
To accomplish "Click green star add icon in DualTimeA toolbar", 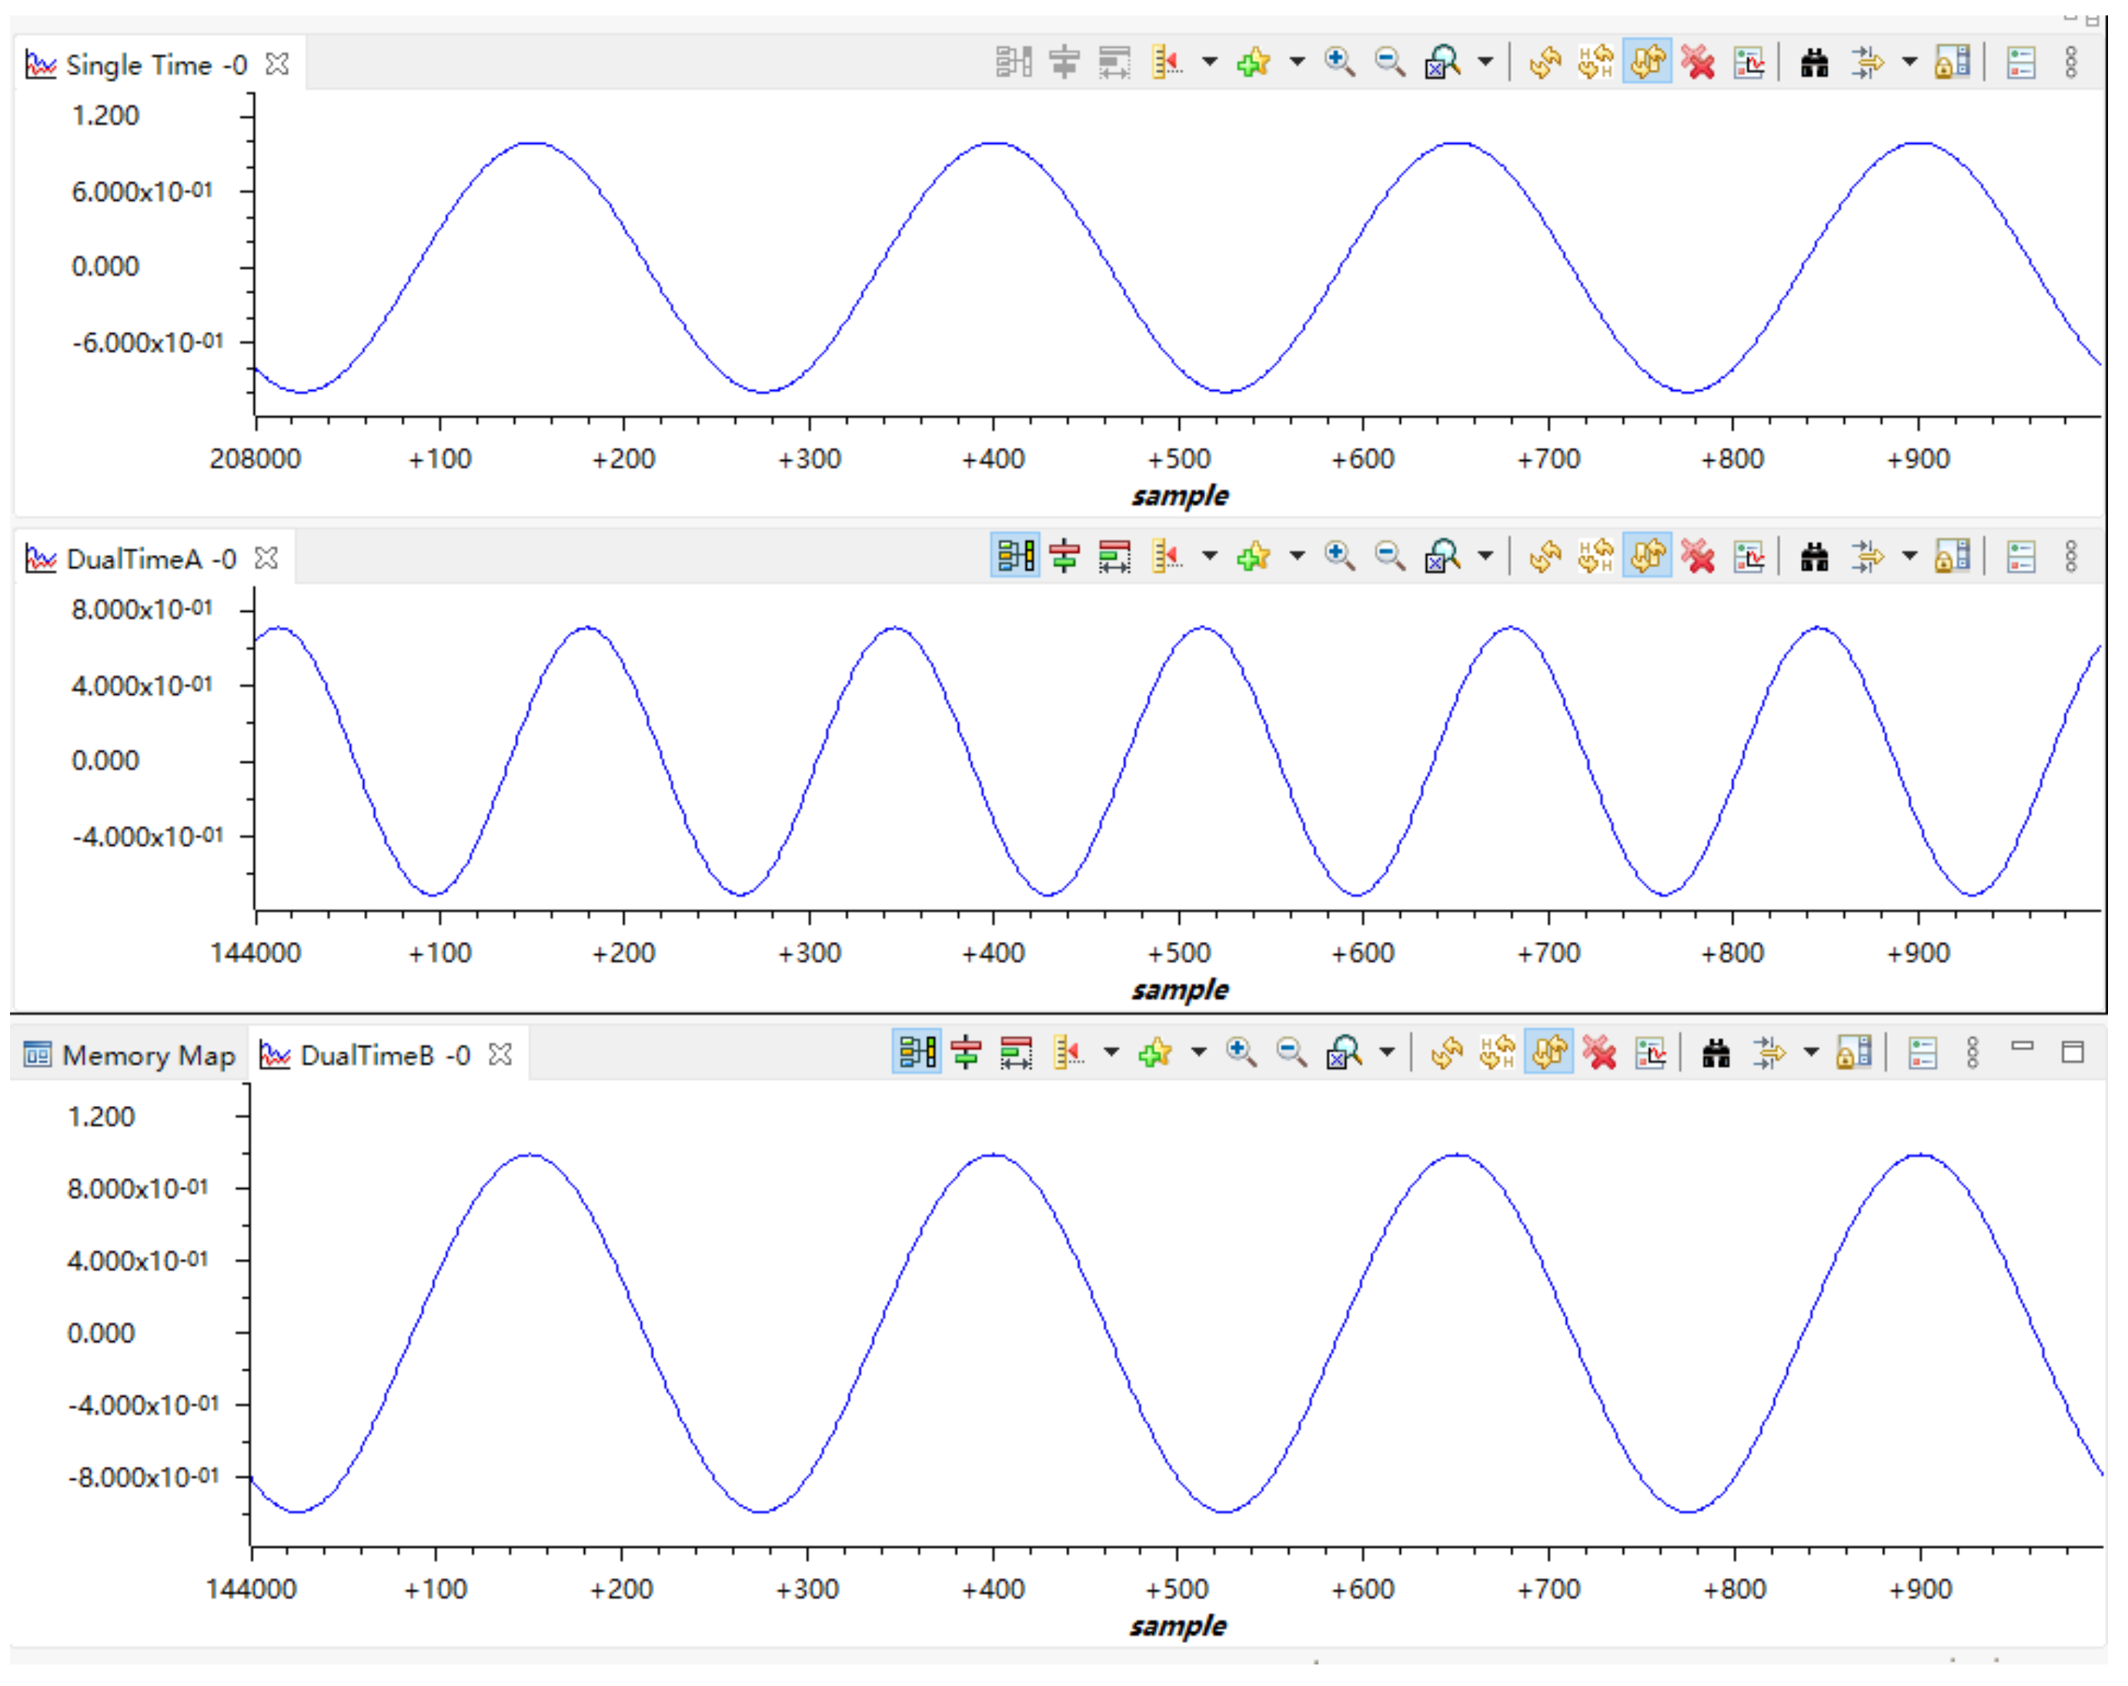I will click(x=1252, y=556).
